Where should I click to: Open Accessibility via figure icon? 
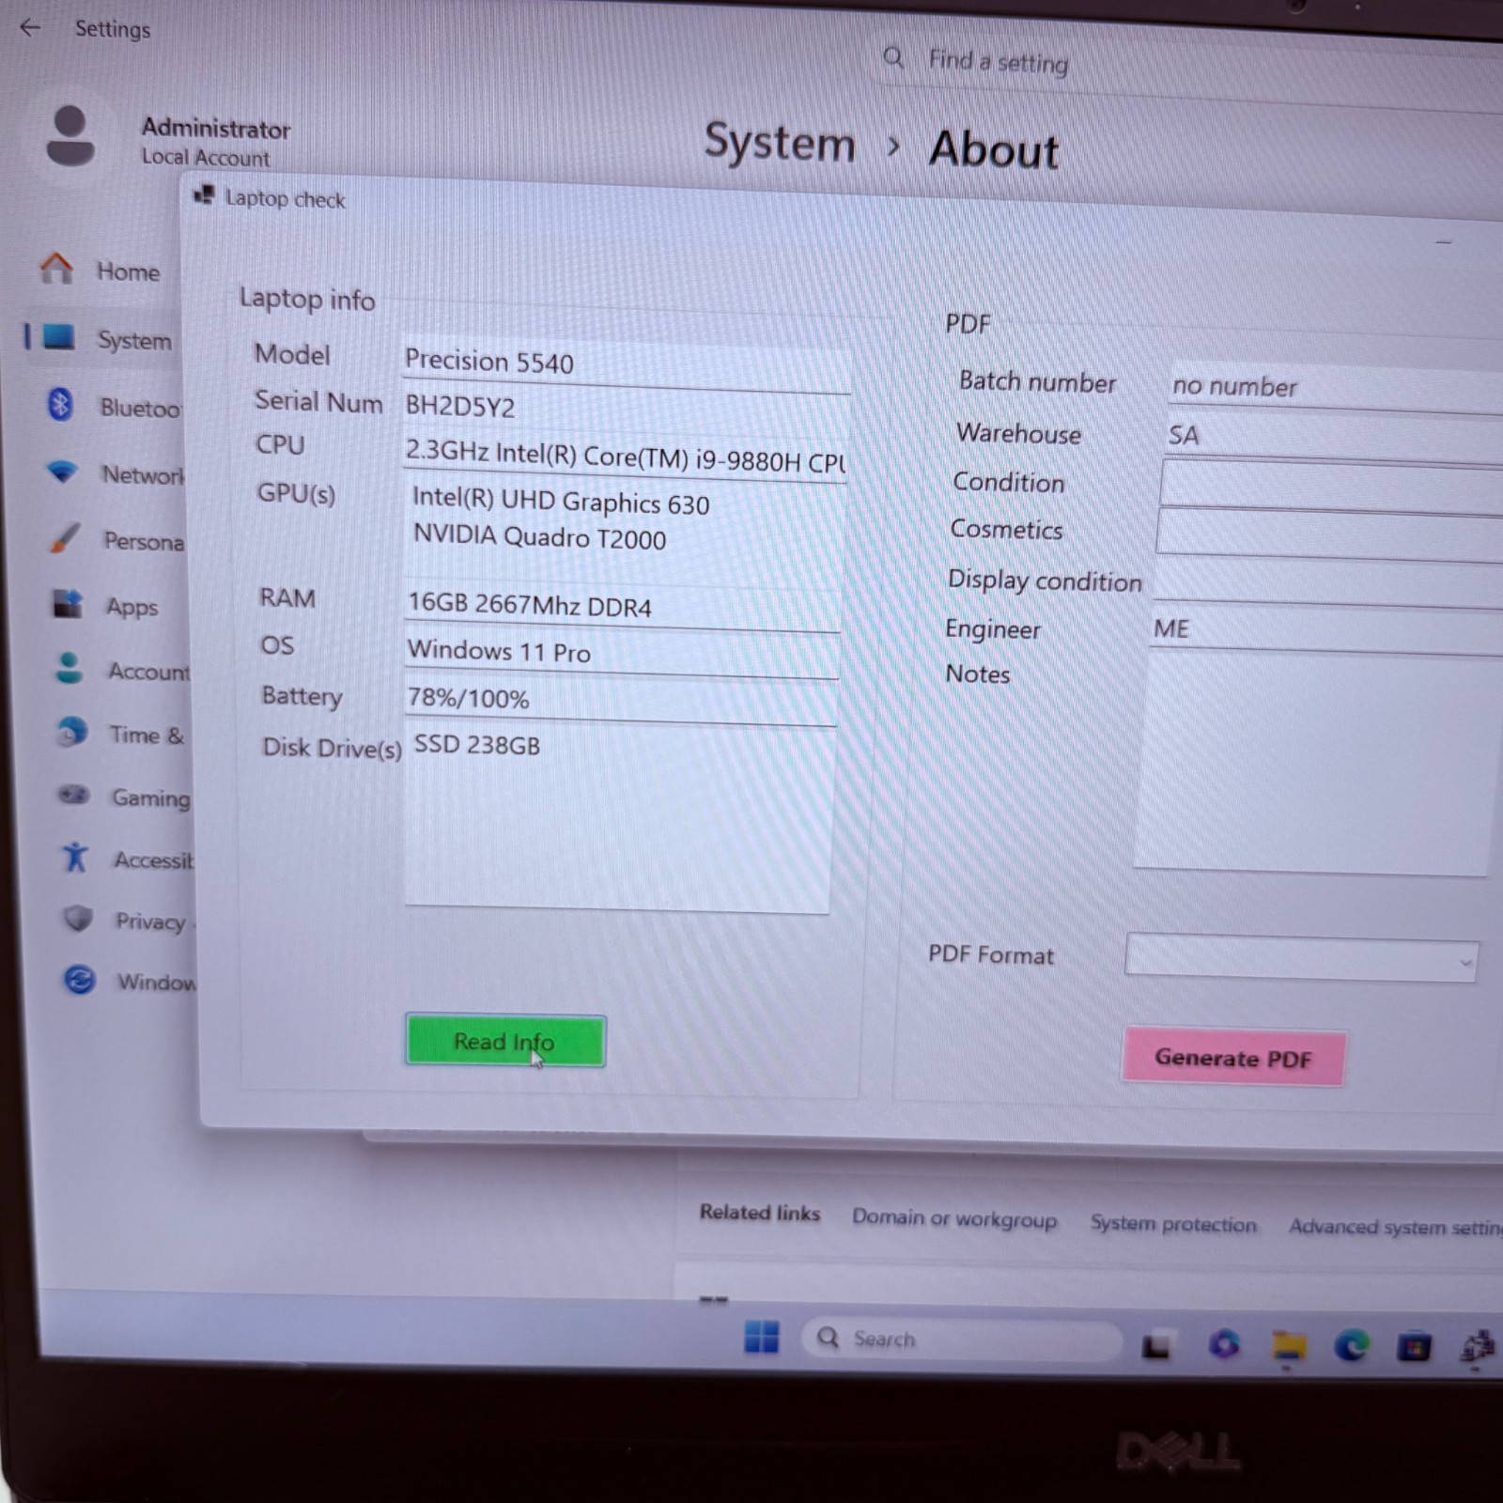click(x=75, y=857)
